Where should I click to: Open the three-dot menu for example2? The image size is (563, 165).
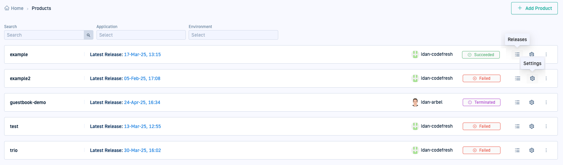[546, 78]
